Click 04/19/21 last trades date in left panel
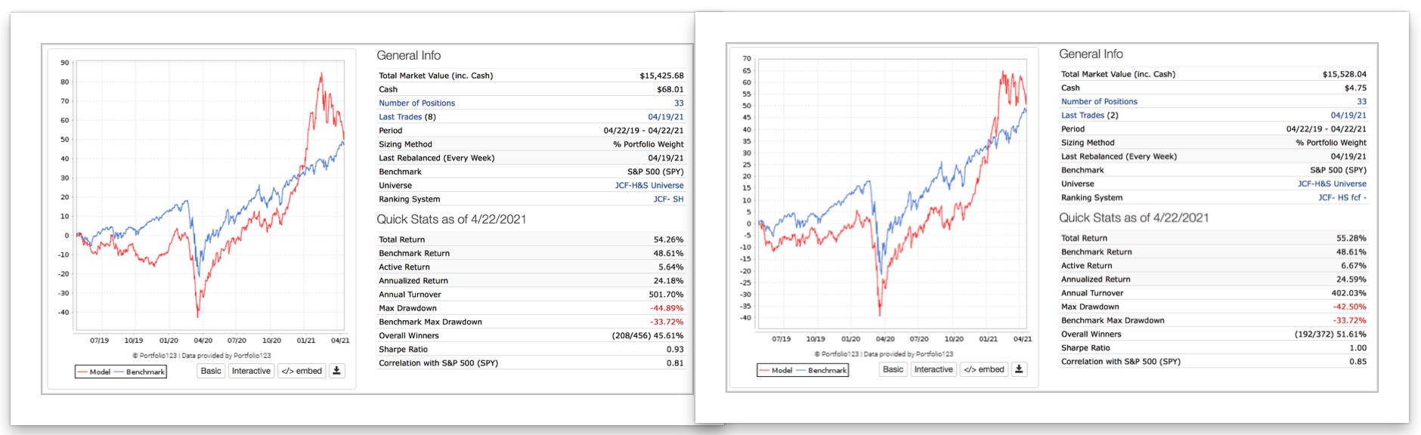 (x=665, y=117)
